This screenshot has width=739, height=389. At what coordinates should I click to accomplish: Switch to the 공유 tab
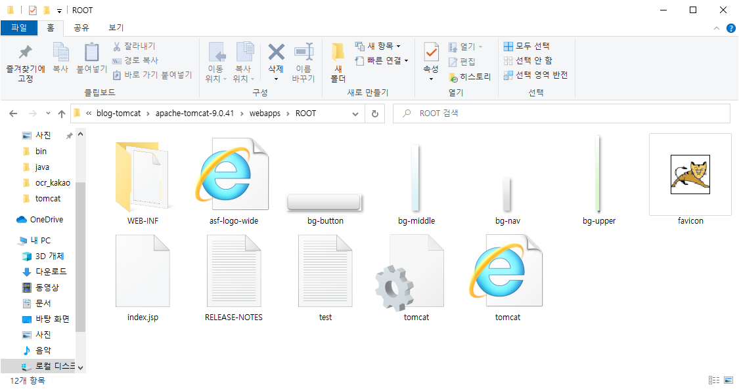(x=81, y=28)
